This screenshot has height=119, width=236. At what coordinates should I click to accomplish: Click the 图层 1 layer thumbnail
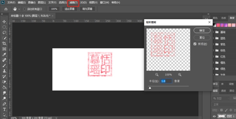222,116
